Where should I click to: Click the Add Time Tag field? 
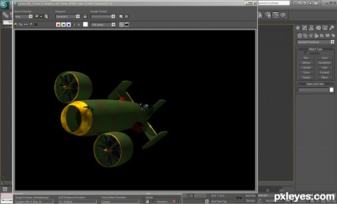click(x=219, y=201)
